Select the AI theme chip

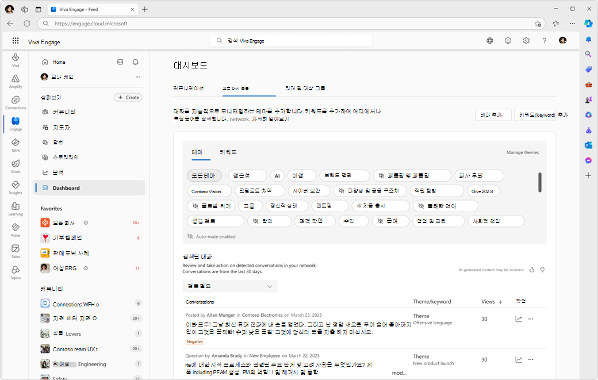[x=277, y=176]
